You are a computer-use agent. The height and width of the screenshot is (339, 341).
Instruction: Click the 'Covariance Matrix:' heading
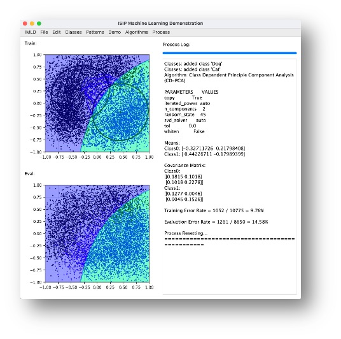click(x=185, y=166)
